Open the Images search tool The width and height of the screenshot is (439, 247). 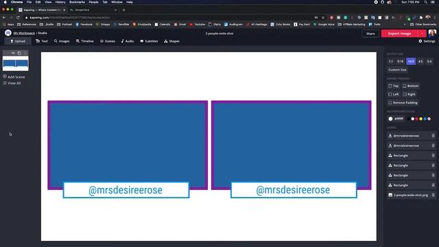coord(62,41)
